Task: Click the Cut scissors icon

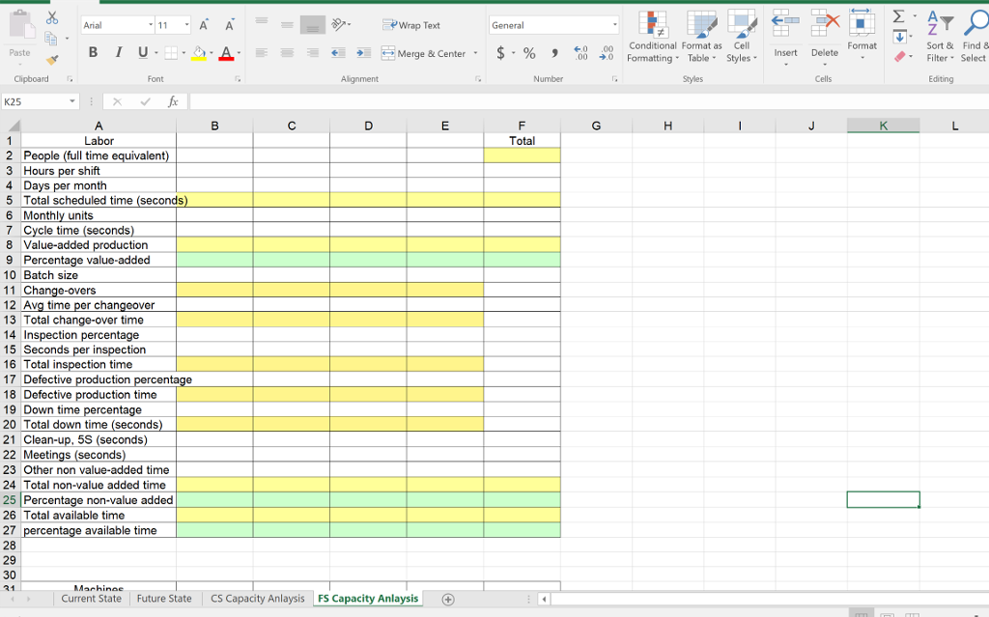Action: pos(52,18)
